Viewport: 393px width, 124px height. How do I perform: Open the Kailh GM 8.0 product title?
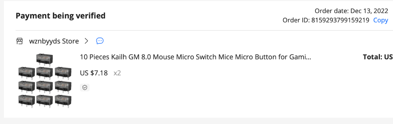point(195,57)
